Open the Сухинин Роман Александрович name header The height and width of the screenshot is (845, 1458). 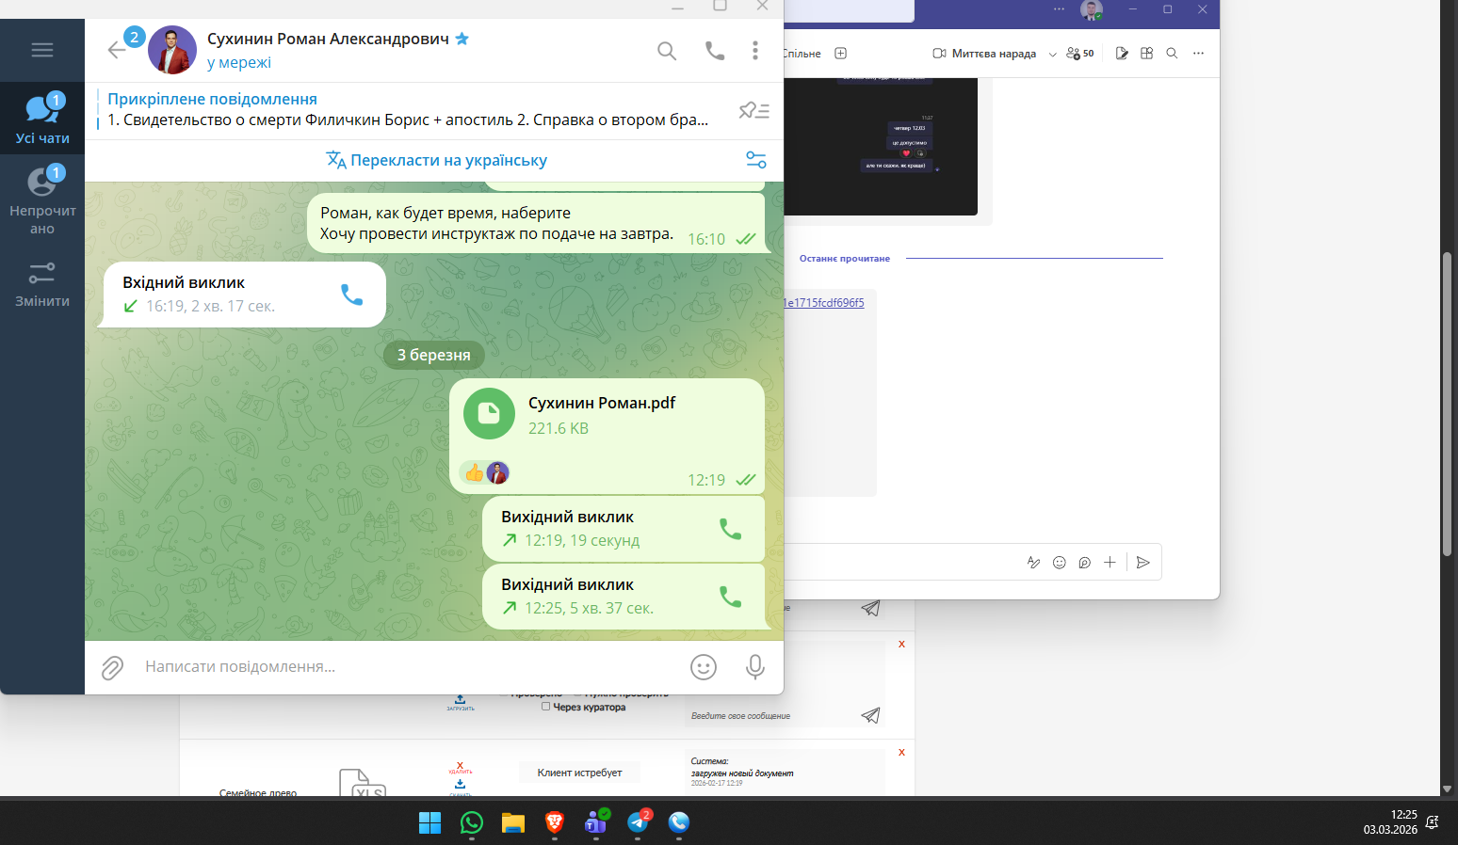pyautogui.click(x=328, y=39)
